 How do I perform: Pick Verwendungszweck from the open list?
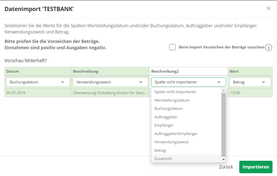[171, 142]
